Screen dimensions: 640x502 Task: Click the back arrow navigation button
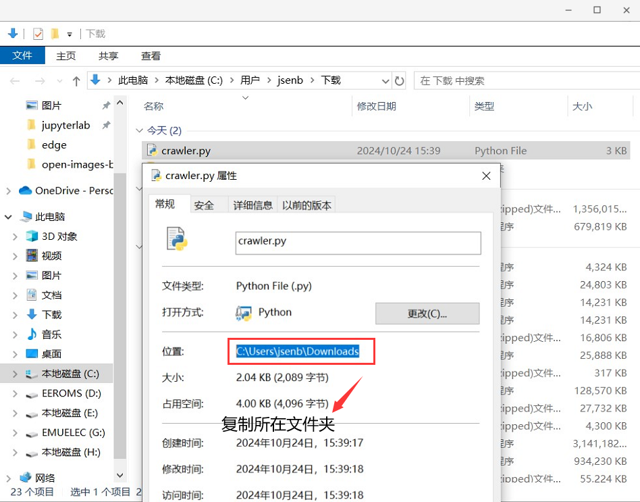(x=15, y=81)
